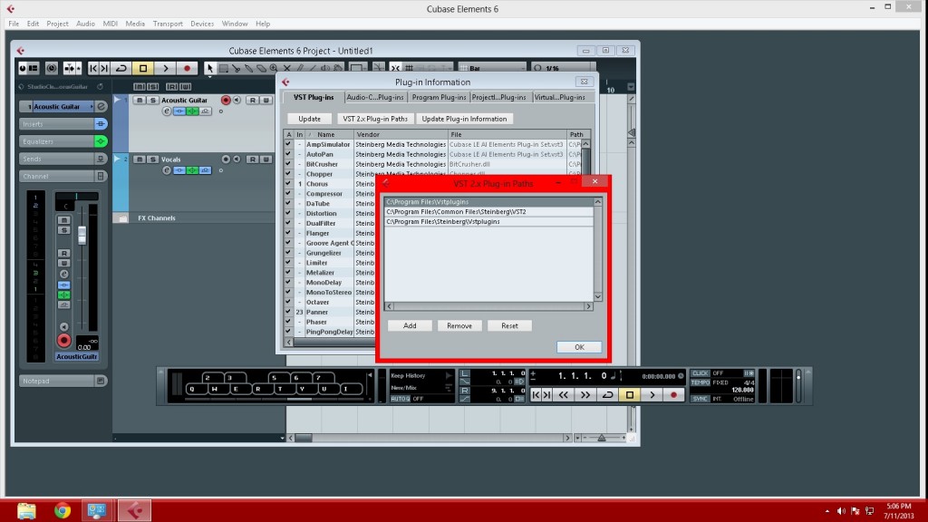Click the channel volume fader in inspector

[x=82, y=235]
